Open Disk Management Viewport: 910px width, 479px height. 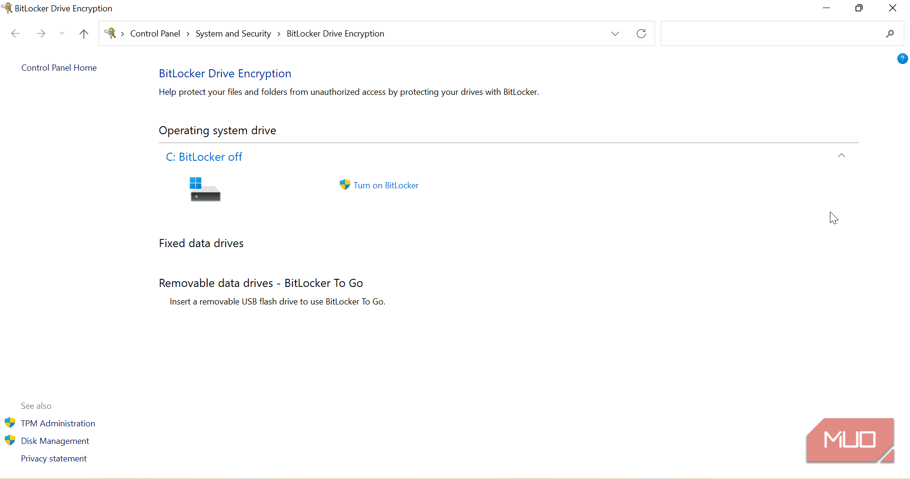point(55,441)
